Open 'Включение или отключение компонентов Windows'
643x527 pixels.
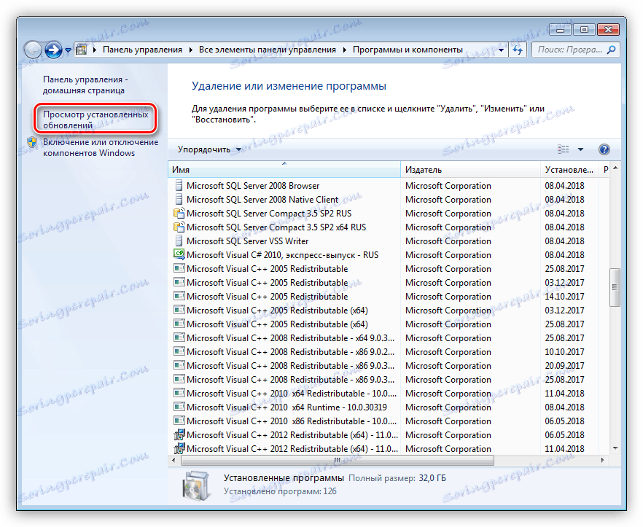coord(101,147)
